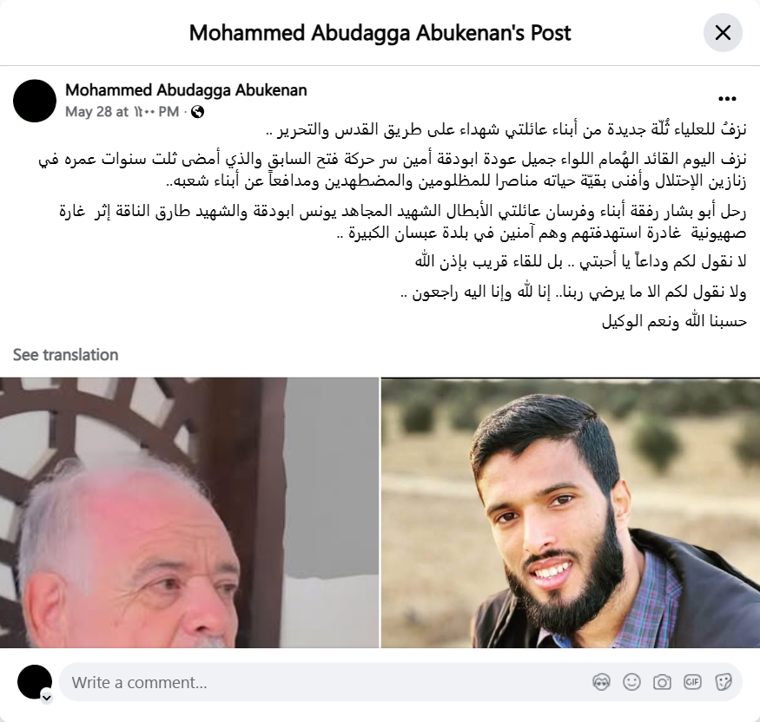Click your avatar beside the comment box
This screenshot has width=760, height=722.
[35, 682]
